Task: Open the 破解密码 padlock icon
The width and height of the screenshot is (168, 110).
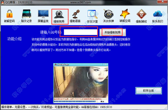Action: point(10,14)
